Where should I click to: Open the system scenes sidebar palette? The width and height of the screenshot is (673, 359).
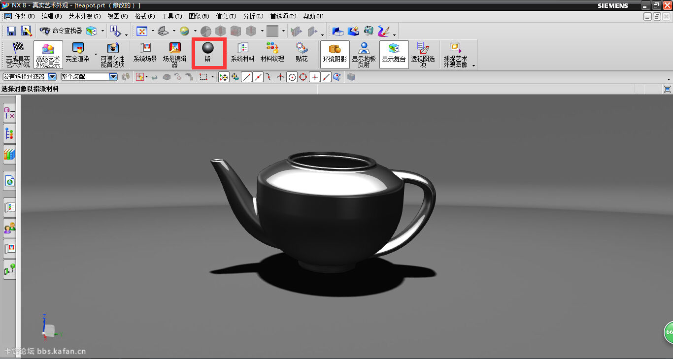(9, 249)
